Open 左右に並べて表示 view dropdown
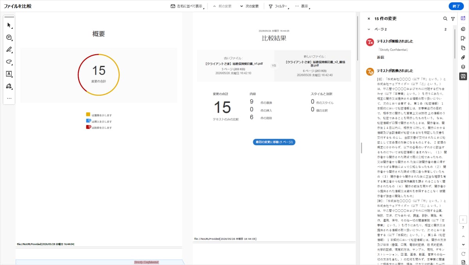This screenshot has height=265, width=469. click(x=188, y=6)
